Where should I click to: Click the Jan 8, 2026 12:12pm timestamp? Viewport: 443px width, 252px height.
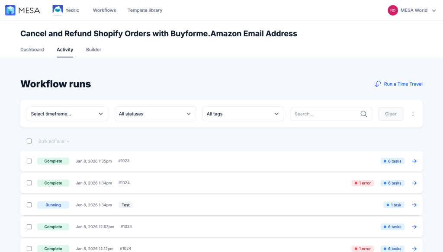coord(95,249)
